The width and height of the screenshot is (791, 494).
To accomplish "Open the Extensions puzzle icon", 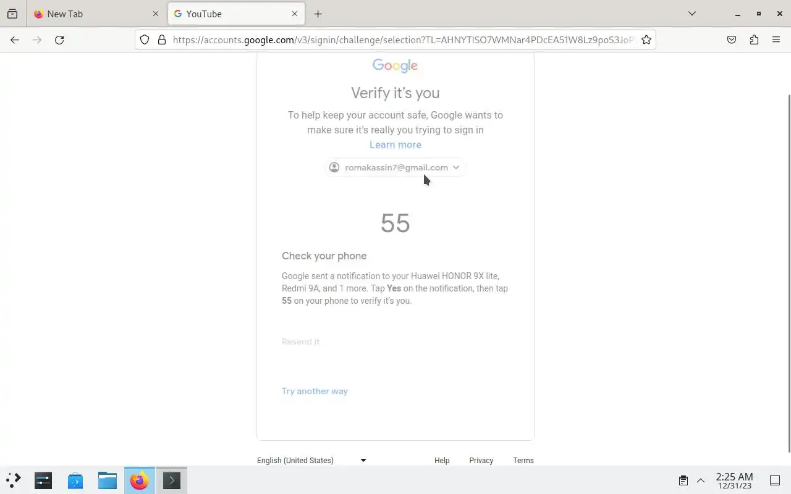I will pyautogui.click(x=754, y=40).
